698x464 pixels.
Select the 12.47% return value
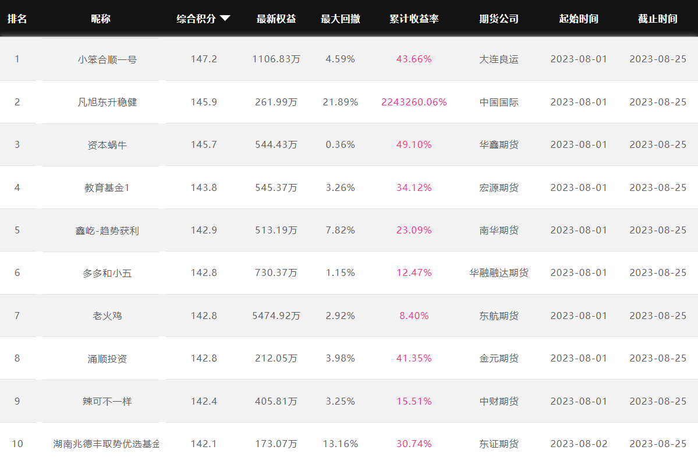414,273
